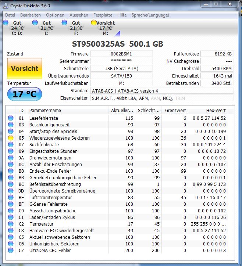Click status orb for Lesefehlerrate row
242x266 pixels.
[x=11, y=118]
